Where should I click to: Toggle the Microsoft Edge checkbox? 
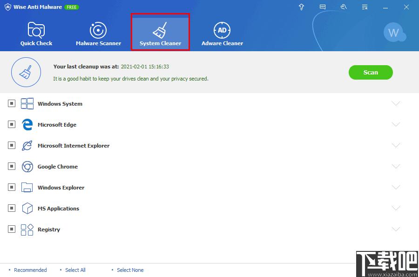point(12,124)
